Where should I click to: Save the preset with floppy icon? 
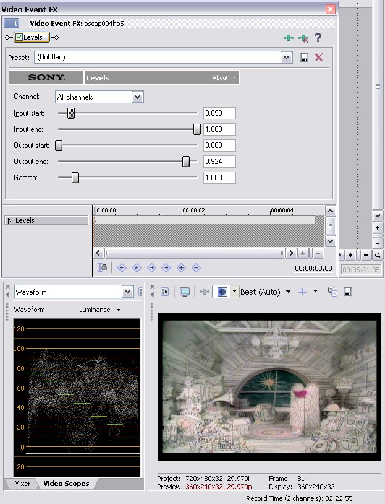coord(304,58)
